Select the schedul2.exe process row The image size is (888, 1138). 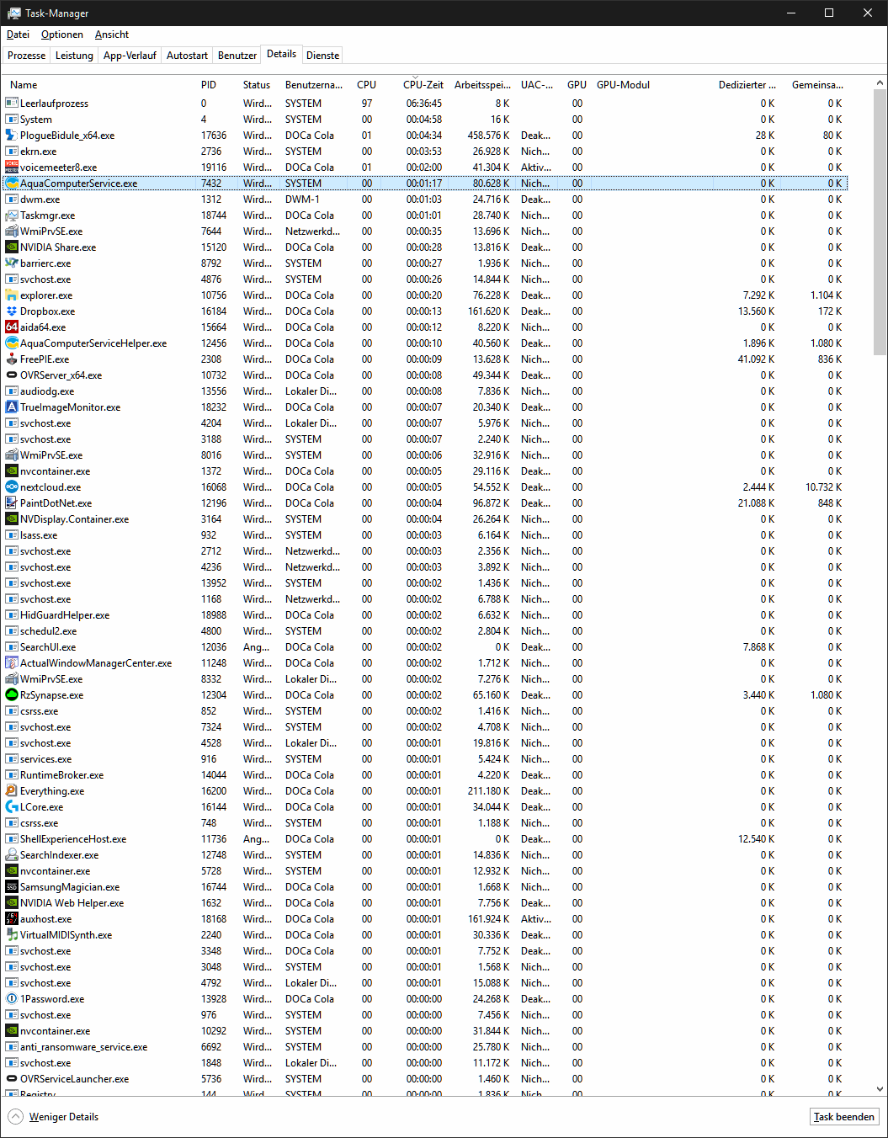(425, 631)
